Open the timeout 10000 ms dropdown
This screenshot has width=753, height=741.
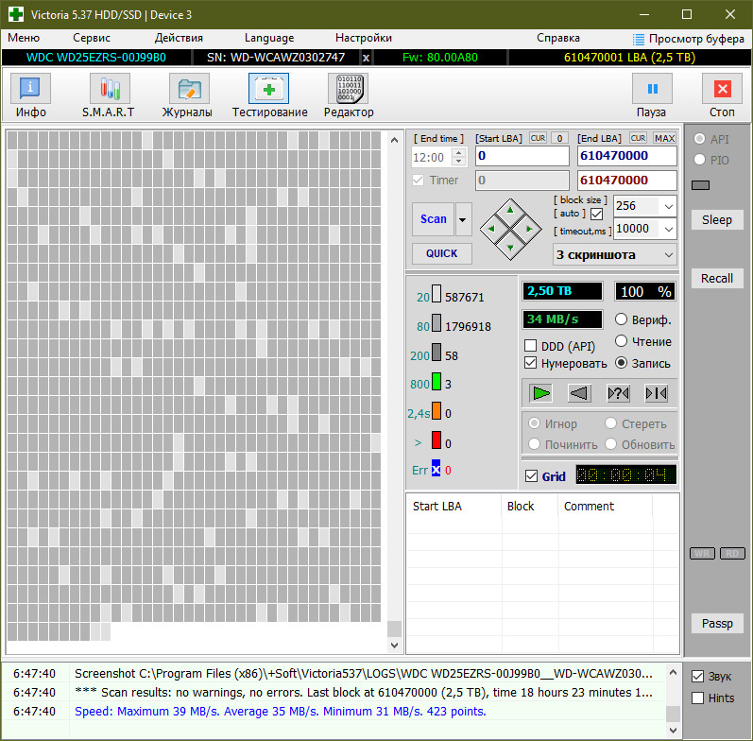tap(668, 229)
